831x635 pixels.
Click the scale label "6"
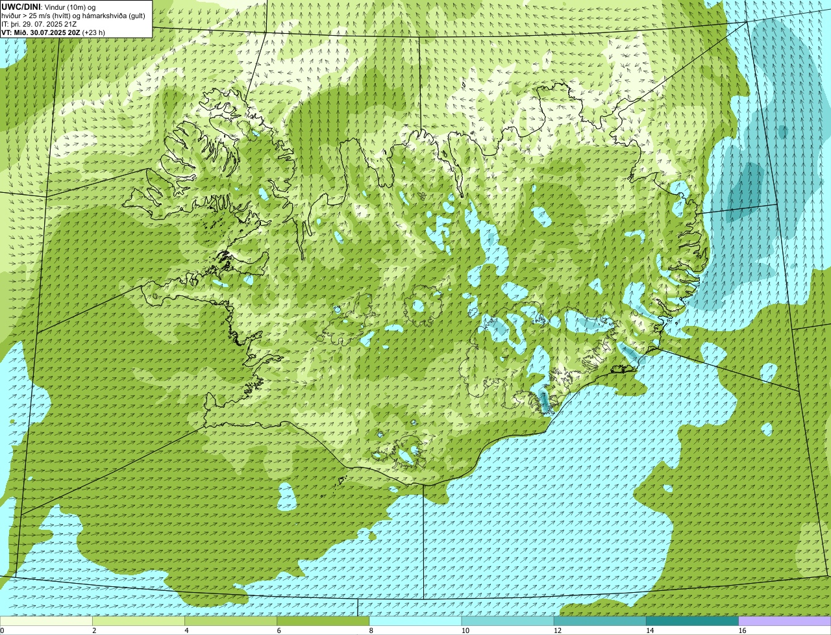[279, 630]
